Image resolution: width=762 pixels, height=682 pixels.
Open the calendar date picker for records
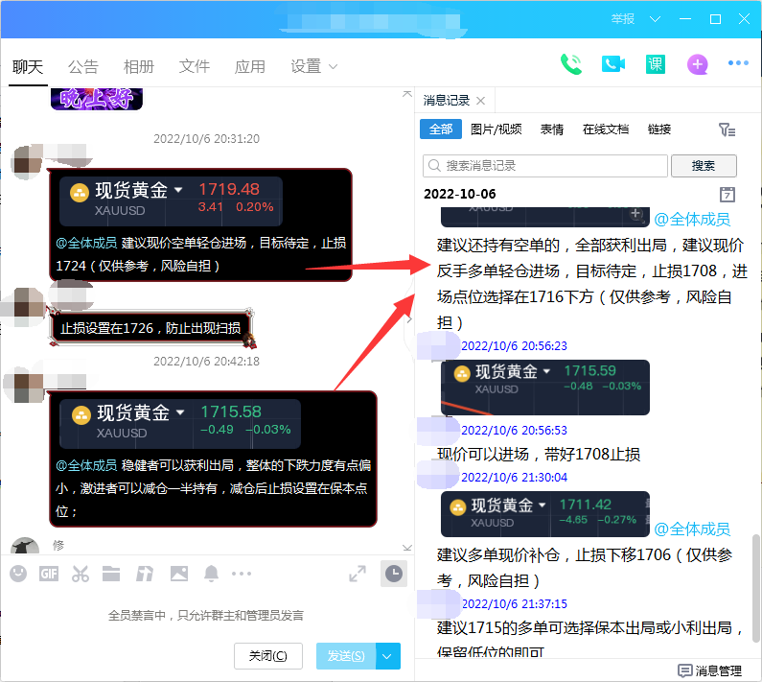727,194
